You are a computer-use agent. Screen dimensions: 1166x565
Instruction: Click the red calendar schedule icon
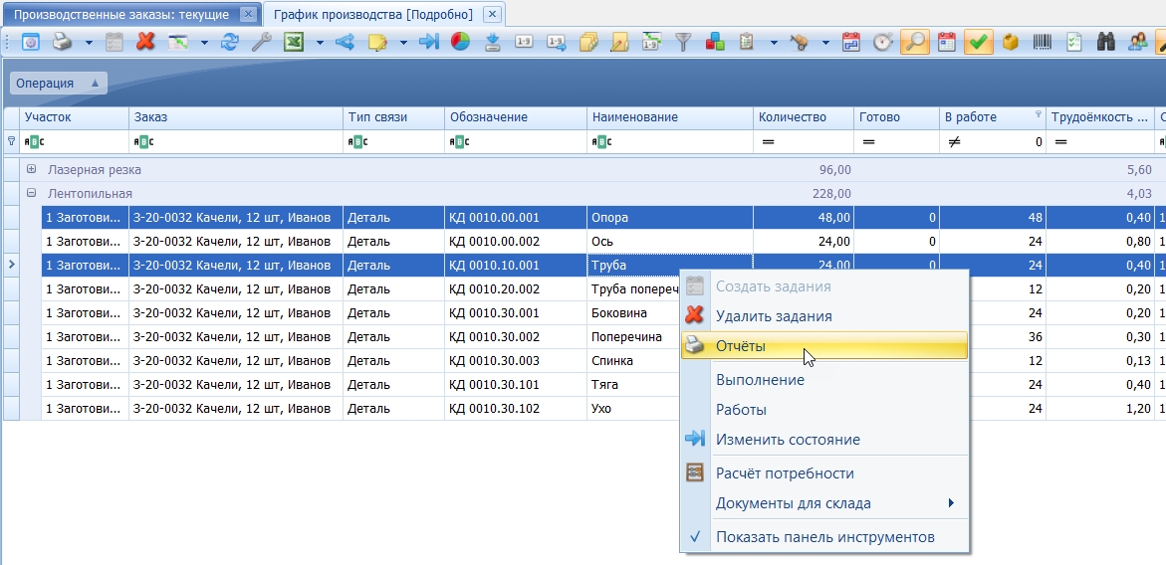click(x=850, y=43)
